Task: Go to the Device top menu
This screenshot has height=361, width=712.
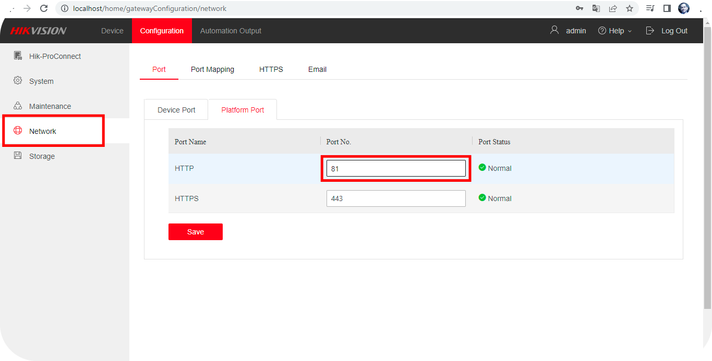Action: 112,31
